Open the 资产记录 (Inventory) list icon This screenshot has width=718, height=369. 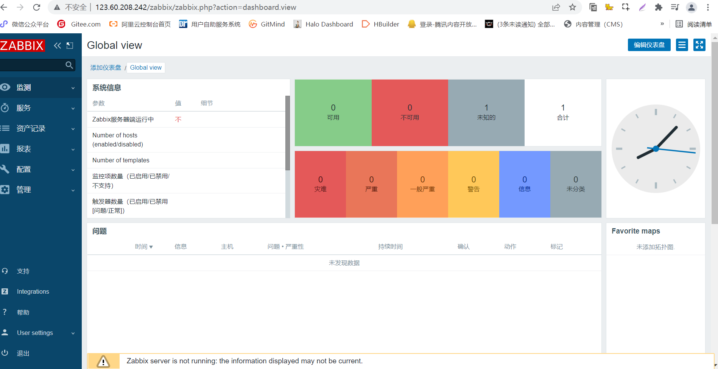point(5,128)
